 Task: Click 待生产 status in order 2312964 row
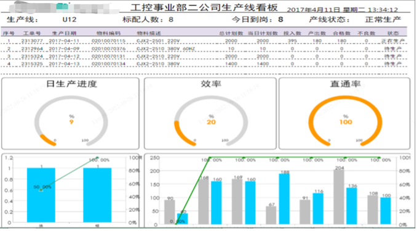coord(393,49)
